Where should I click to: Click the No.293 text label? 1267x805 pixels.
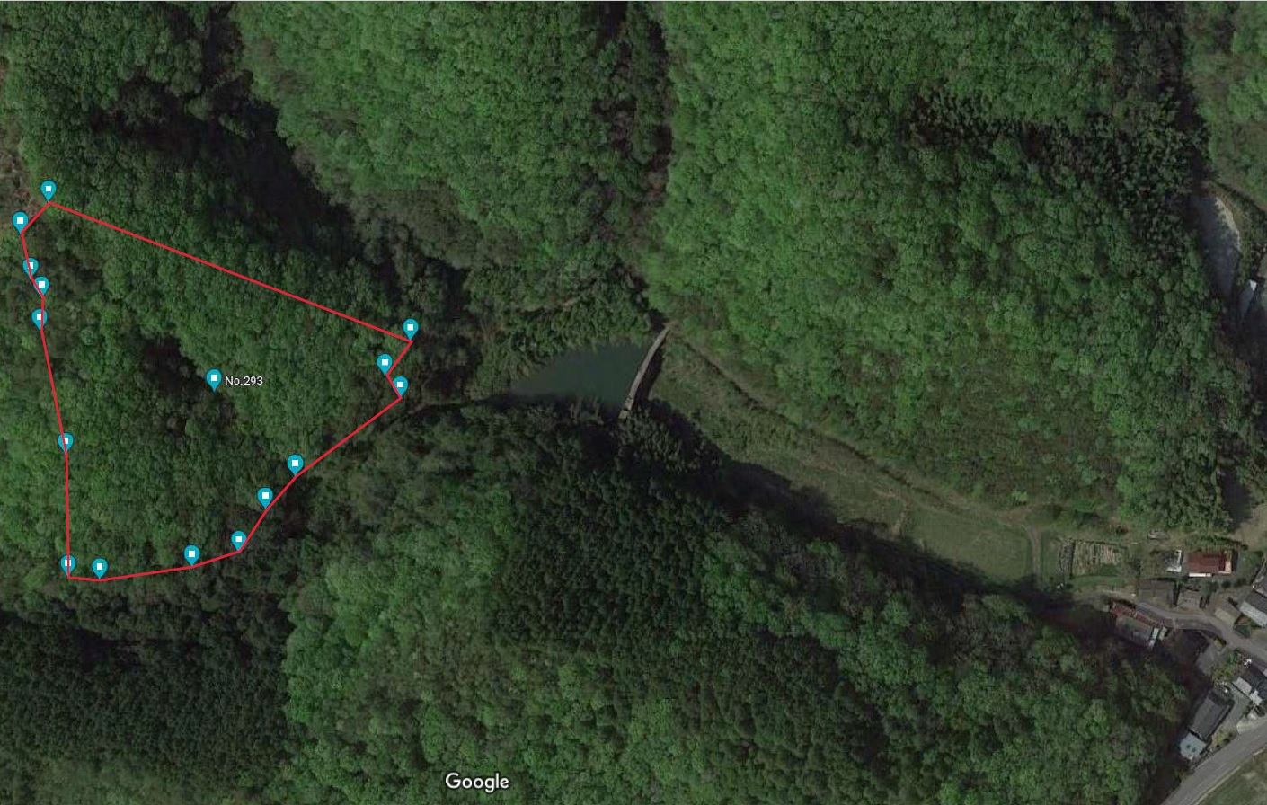(x=244, y=381)
